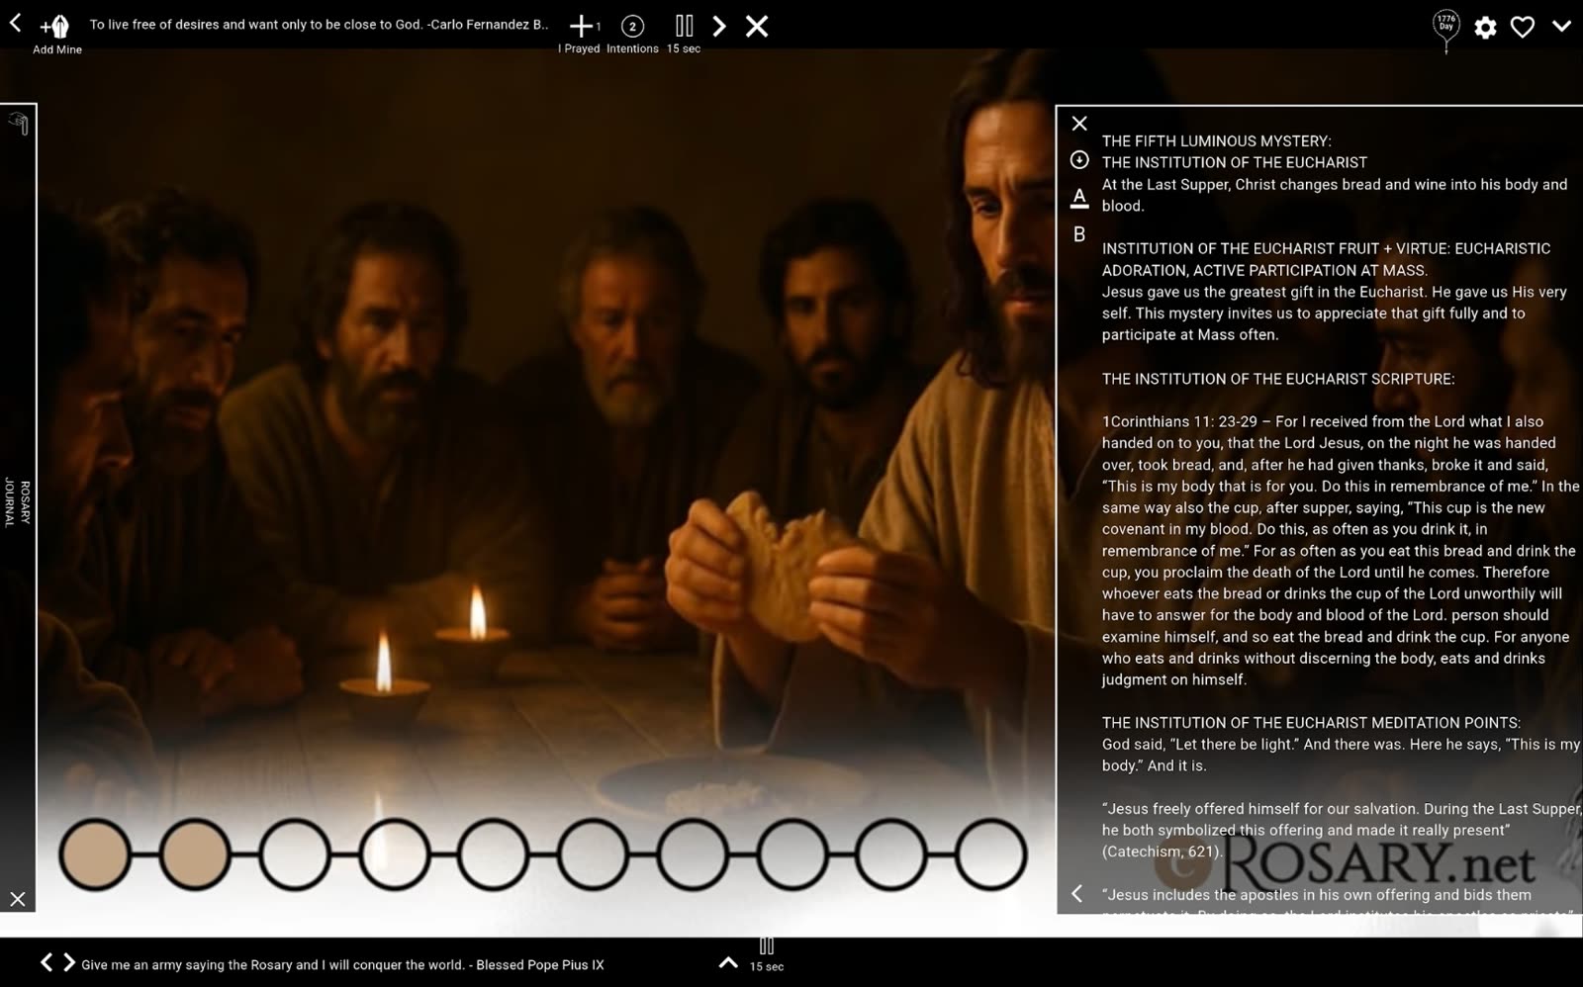Select the ninth rosary bead
1583x987 pixels.
coord(892,854)
